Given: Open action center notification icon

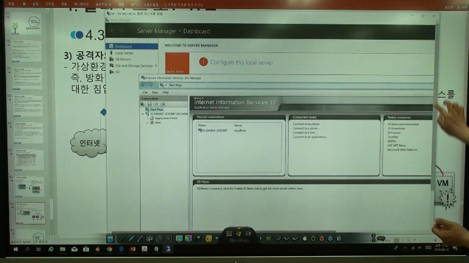Looking at the screenshot, I should point(455,248).
